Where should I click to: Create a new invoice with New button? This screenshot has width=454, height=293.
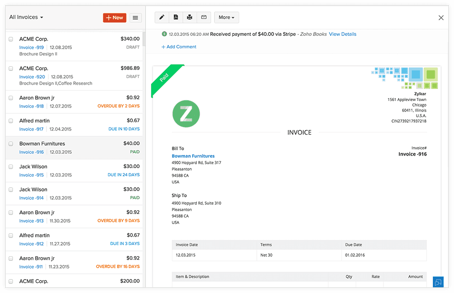tap(115, 18)
